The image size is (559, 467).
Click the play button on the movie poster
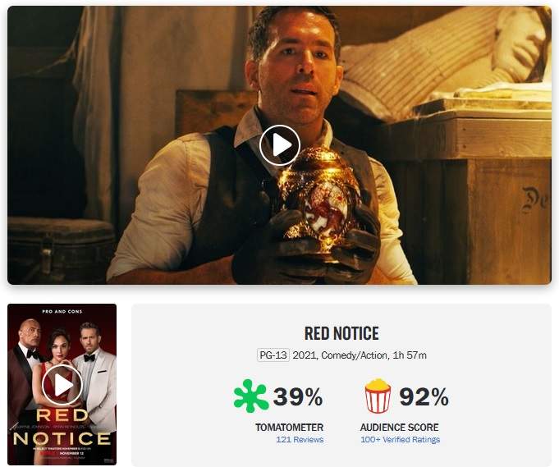tap(62, 385)
